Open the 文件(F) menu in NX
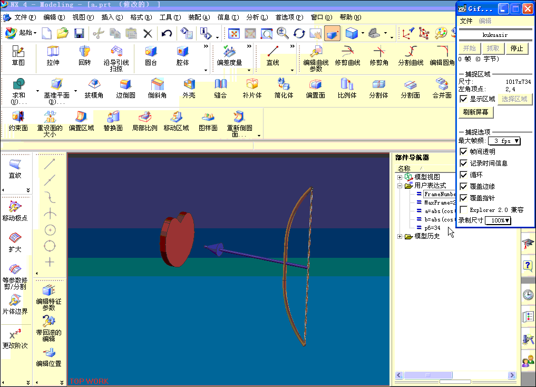This screenshot has width=536, height=387. click(25, 17)
